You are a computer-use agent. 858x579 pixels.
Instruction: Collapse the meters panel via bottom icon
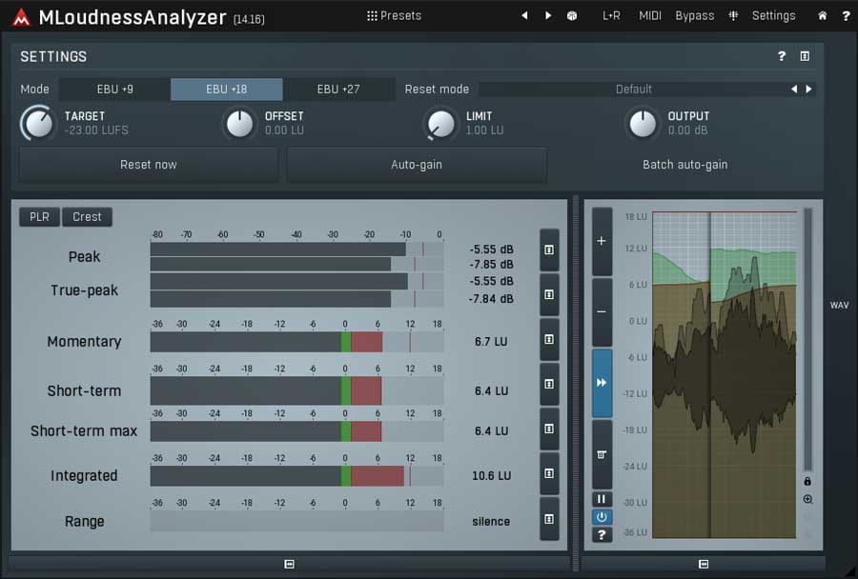[290, 564]
